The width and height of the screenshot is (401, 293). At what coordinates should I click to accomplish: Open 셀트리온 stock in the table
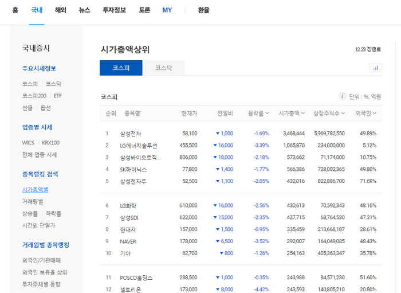(131, 290)
